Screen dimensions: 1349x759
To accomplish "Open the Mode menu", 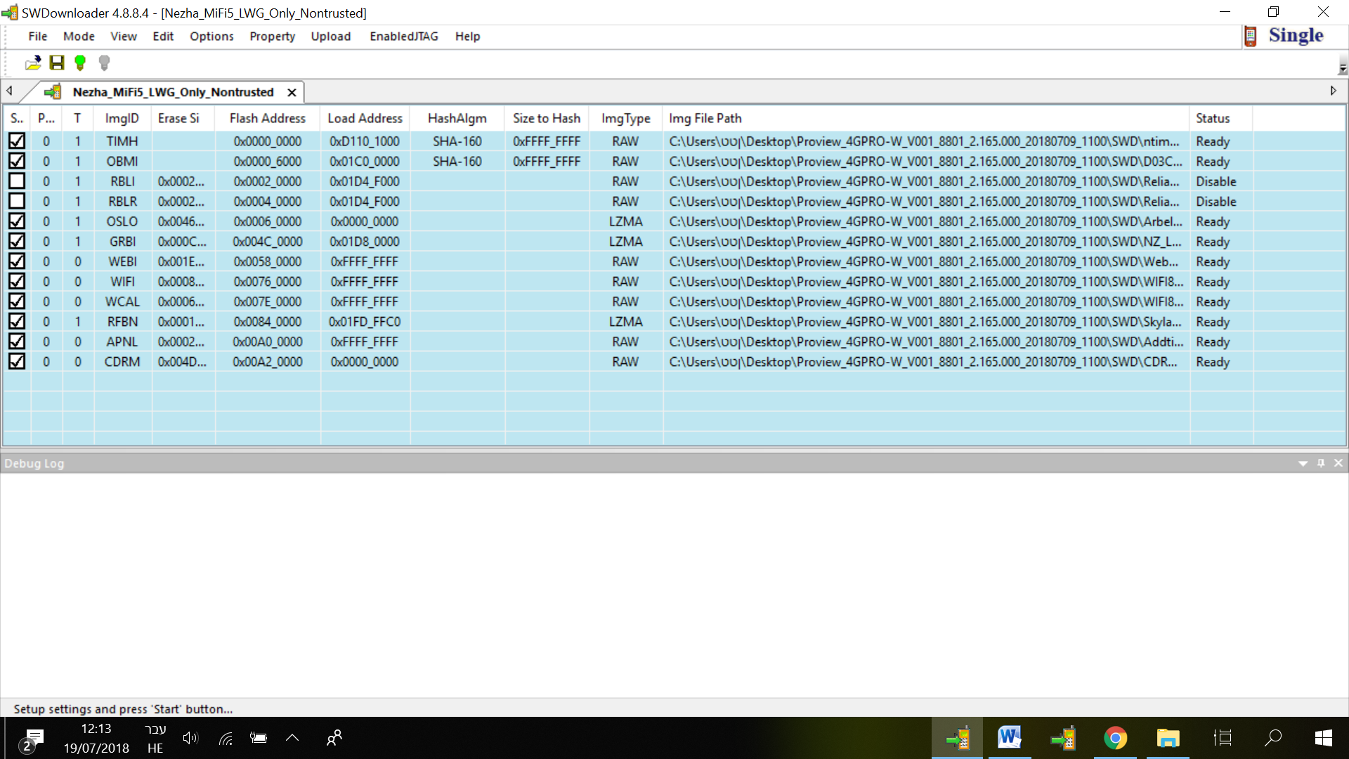I will pos(79,37).
